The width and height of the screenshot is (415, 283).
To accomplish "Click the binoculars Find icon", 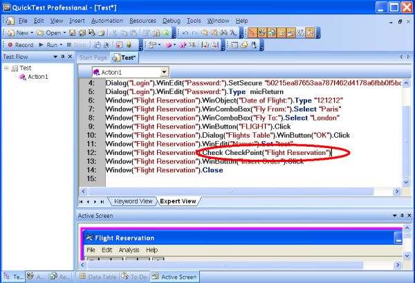I will tap(223, 33).
